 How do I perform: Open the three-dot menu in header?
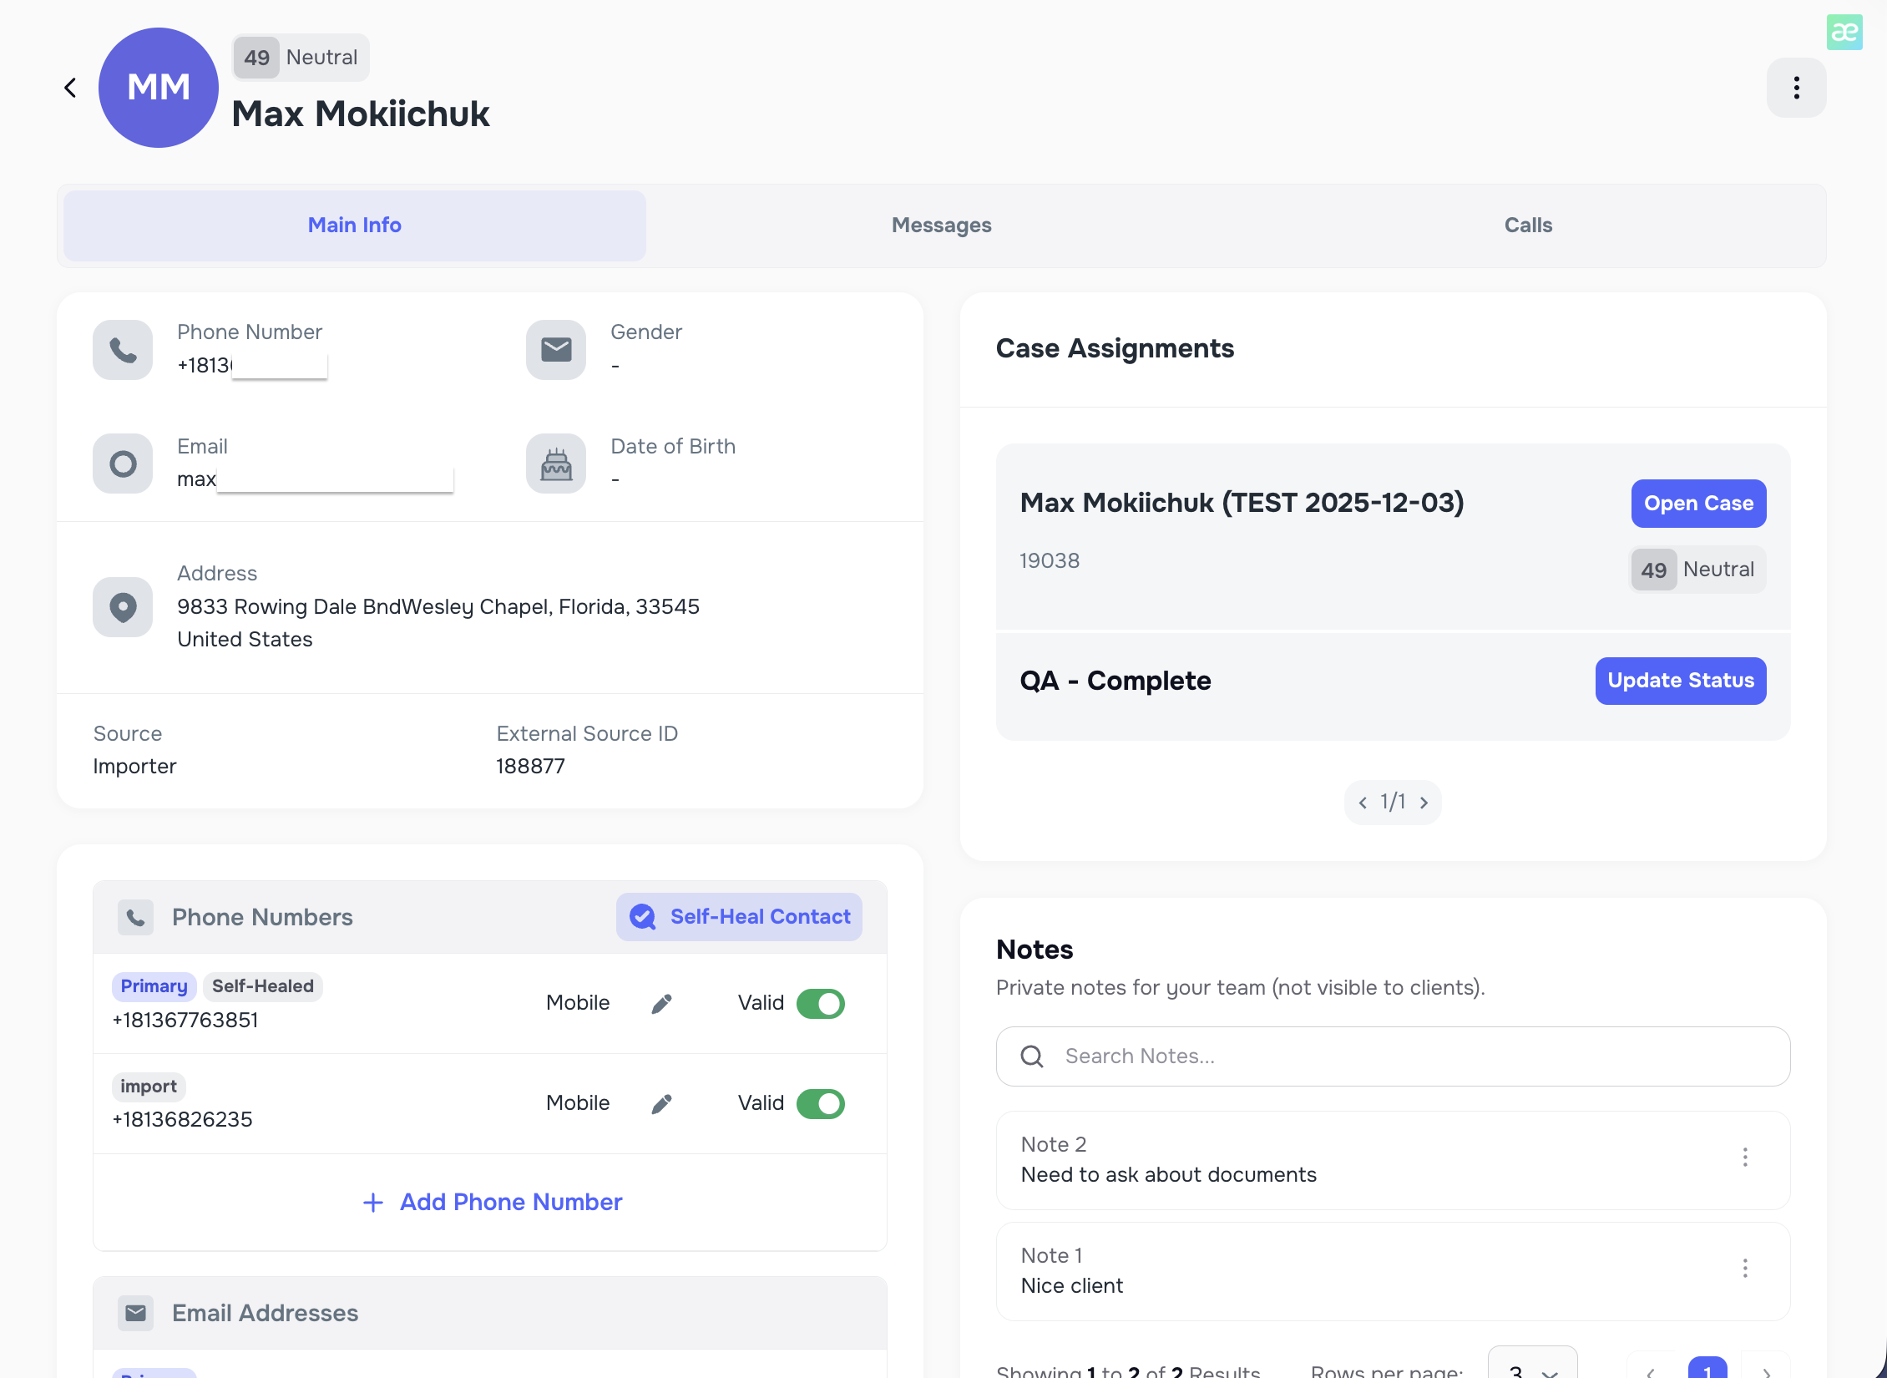tap(1796, 88)
